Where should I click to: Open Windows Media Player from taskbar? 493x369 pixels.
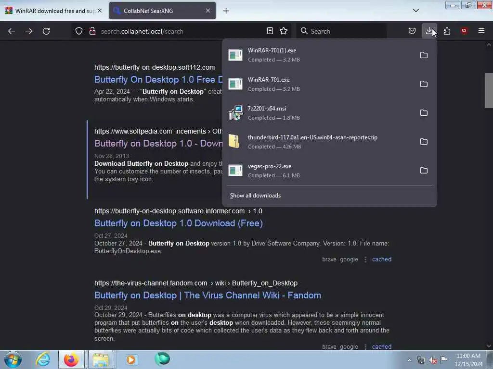point(131,359)
